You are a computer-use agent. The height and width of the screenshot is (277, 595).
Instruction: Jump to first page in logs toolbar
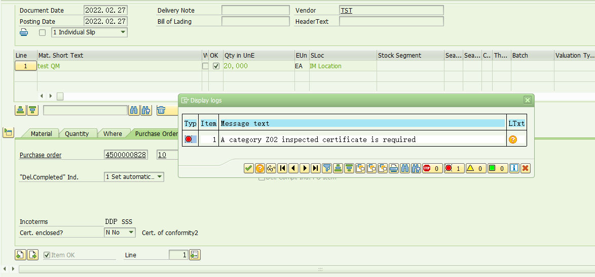282,168
